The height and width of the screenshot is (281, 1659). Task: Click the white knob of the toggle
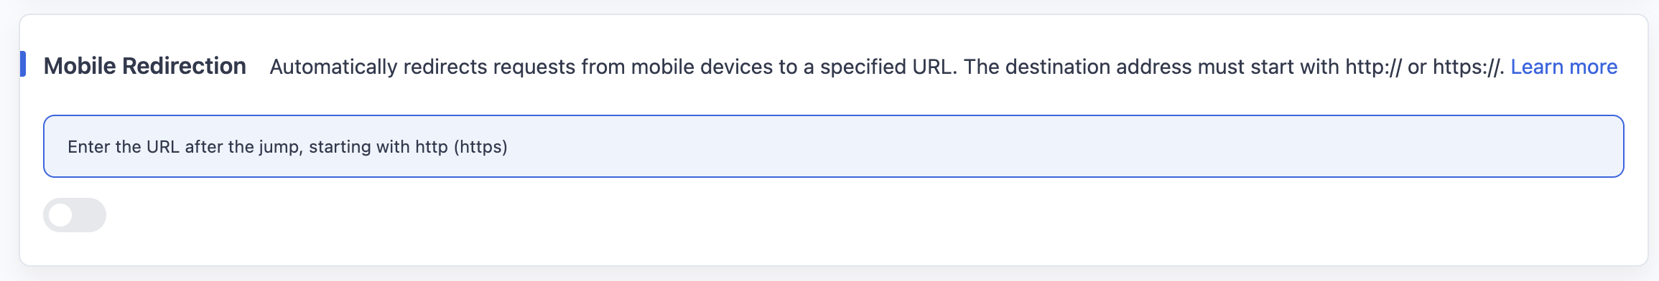(x=61, y=215)
